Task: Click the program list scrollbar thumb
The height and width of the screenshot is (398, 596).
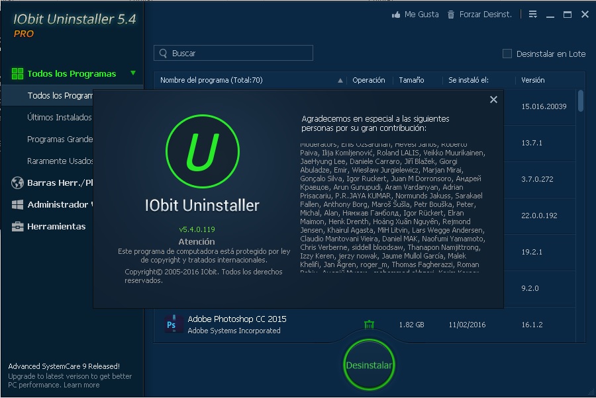Action: [x=580, y=100]
